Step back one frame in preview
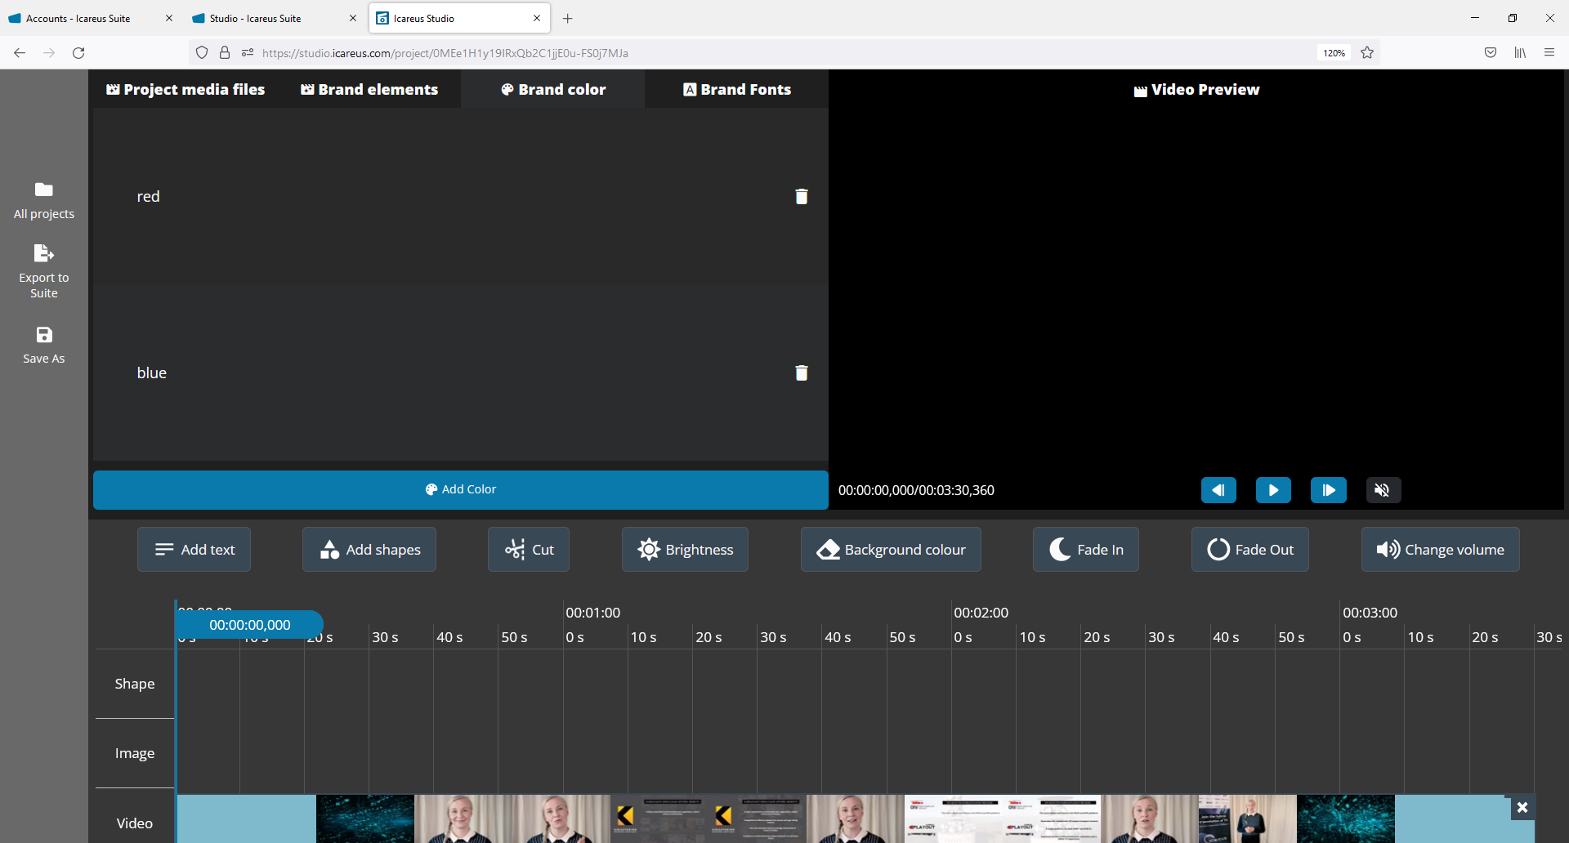Image resolution: width=1569 pixels, height=843 pixels. pyautogui.click(x=1218, y=490)
